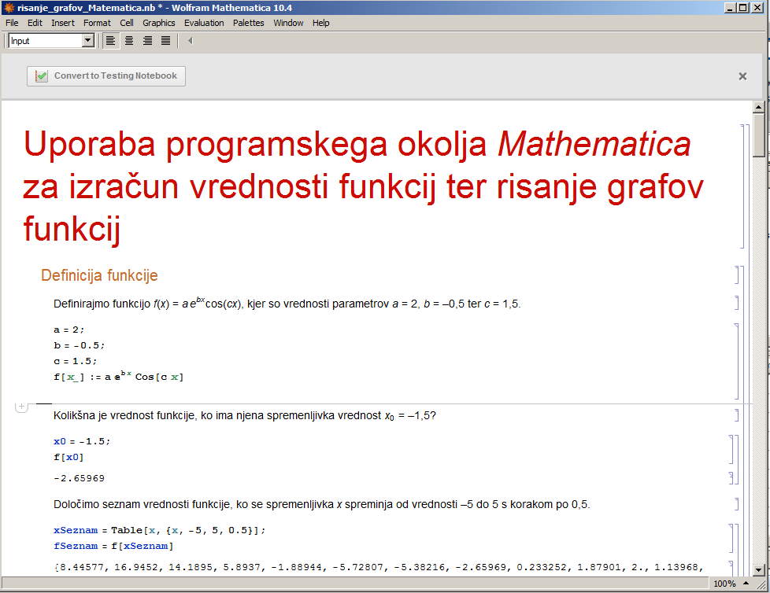Open the Palettes menu
This screenshot has width=770, height=593.
[x=249, y=23]
